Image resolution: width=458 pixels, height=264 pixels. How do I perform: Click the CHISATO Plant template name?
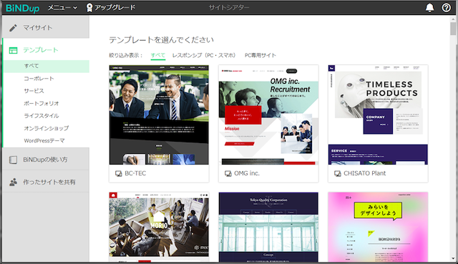364,173
